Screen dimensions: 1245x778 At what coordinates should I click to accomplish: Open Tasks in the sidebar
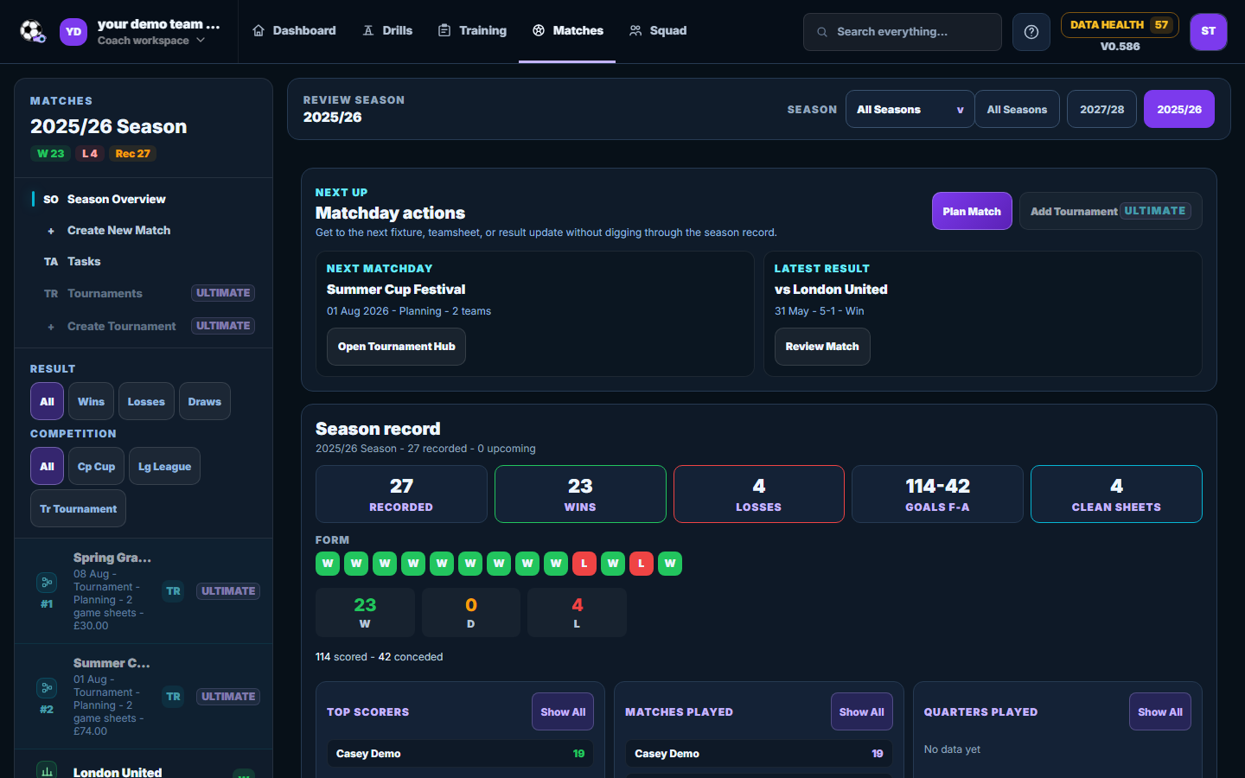144,262
